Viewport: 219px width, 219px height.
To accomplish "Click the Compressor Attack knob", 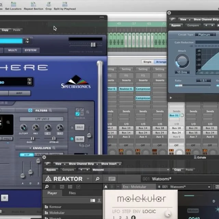I will pyautogui.click(x=182, y=61).
